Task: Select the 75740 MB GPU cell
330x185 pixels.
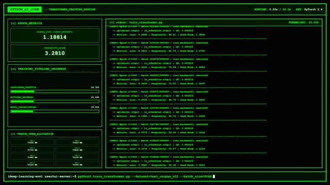Action: tap(32, 150)
